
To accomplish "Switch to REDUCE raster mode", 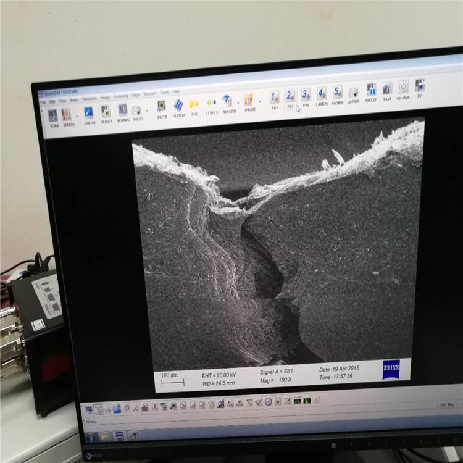I will click(106, 112).
